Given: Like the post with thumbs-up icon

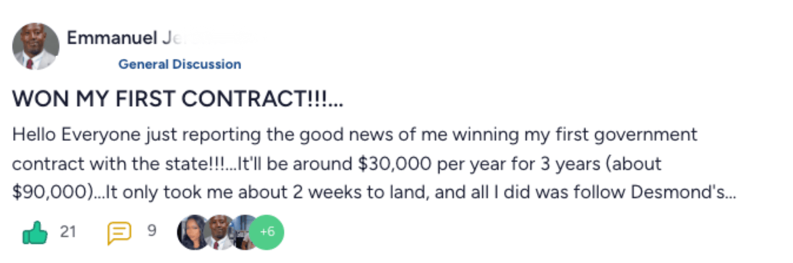Looking at the screenshot, I should 35,233.
